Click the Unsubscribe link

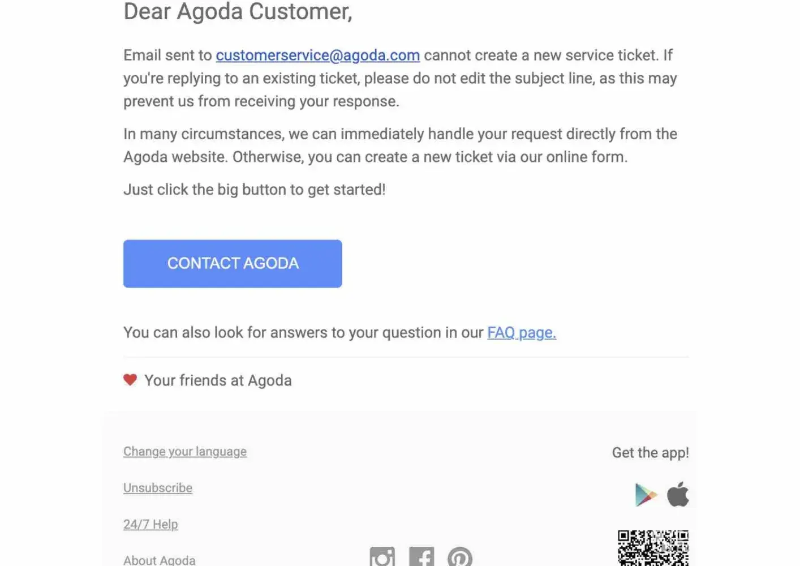click(x=158, y=488)
